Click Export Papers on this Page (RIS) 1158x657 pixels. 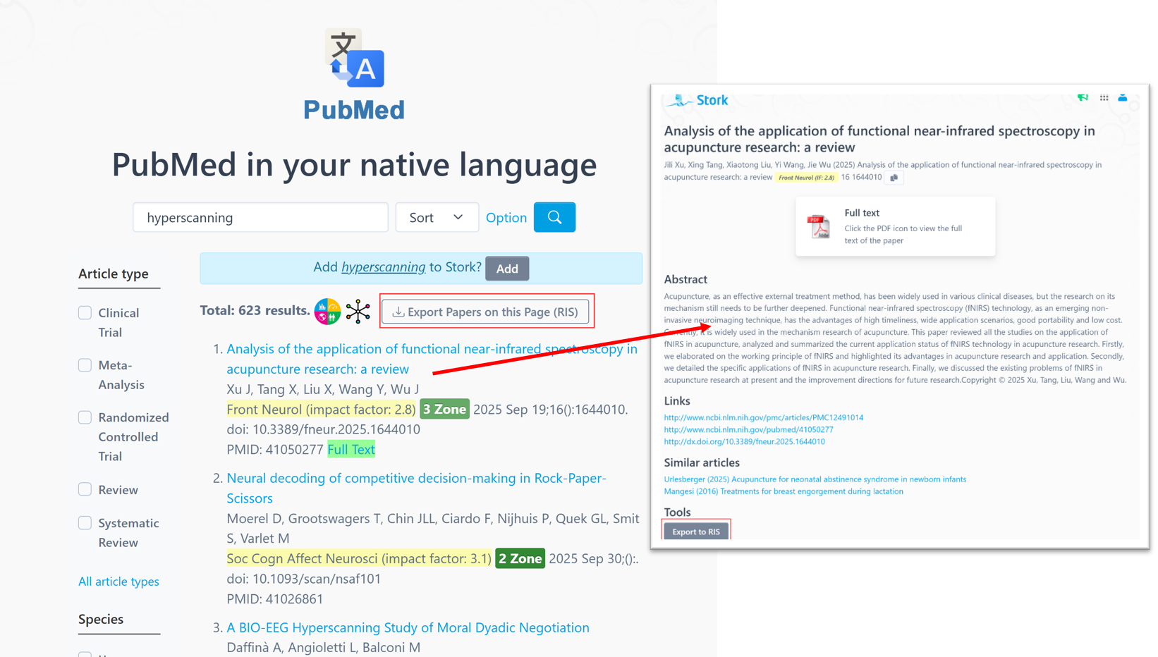point(485,312)
